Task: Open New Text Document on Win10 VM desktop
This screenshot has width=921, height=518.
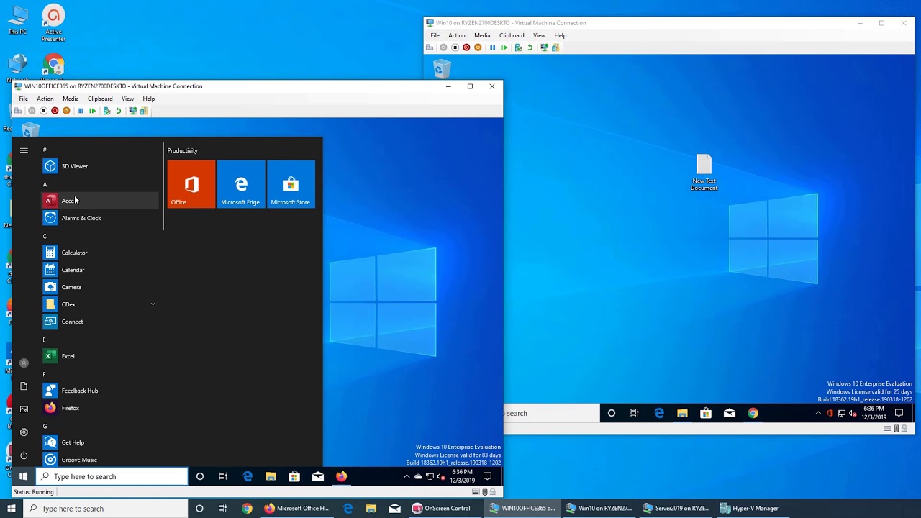Action: coord(704,173)
